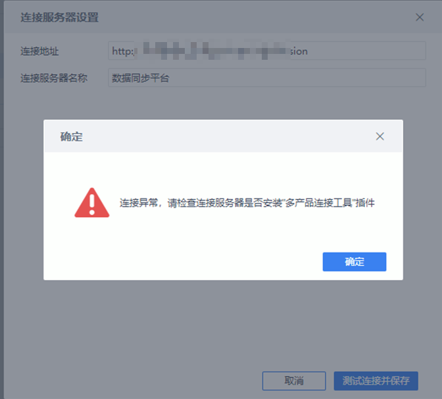Focus the 连接地址 input field
The width and height of the screenshot is (442, 399).
point(266,51)
